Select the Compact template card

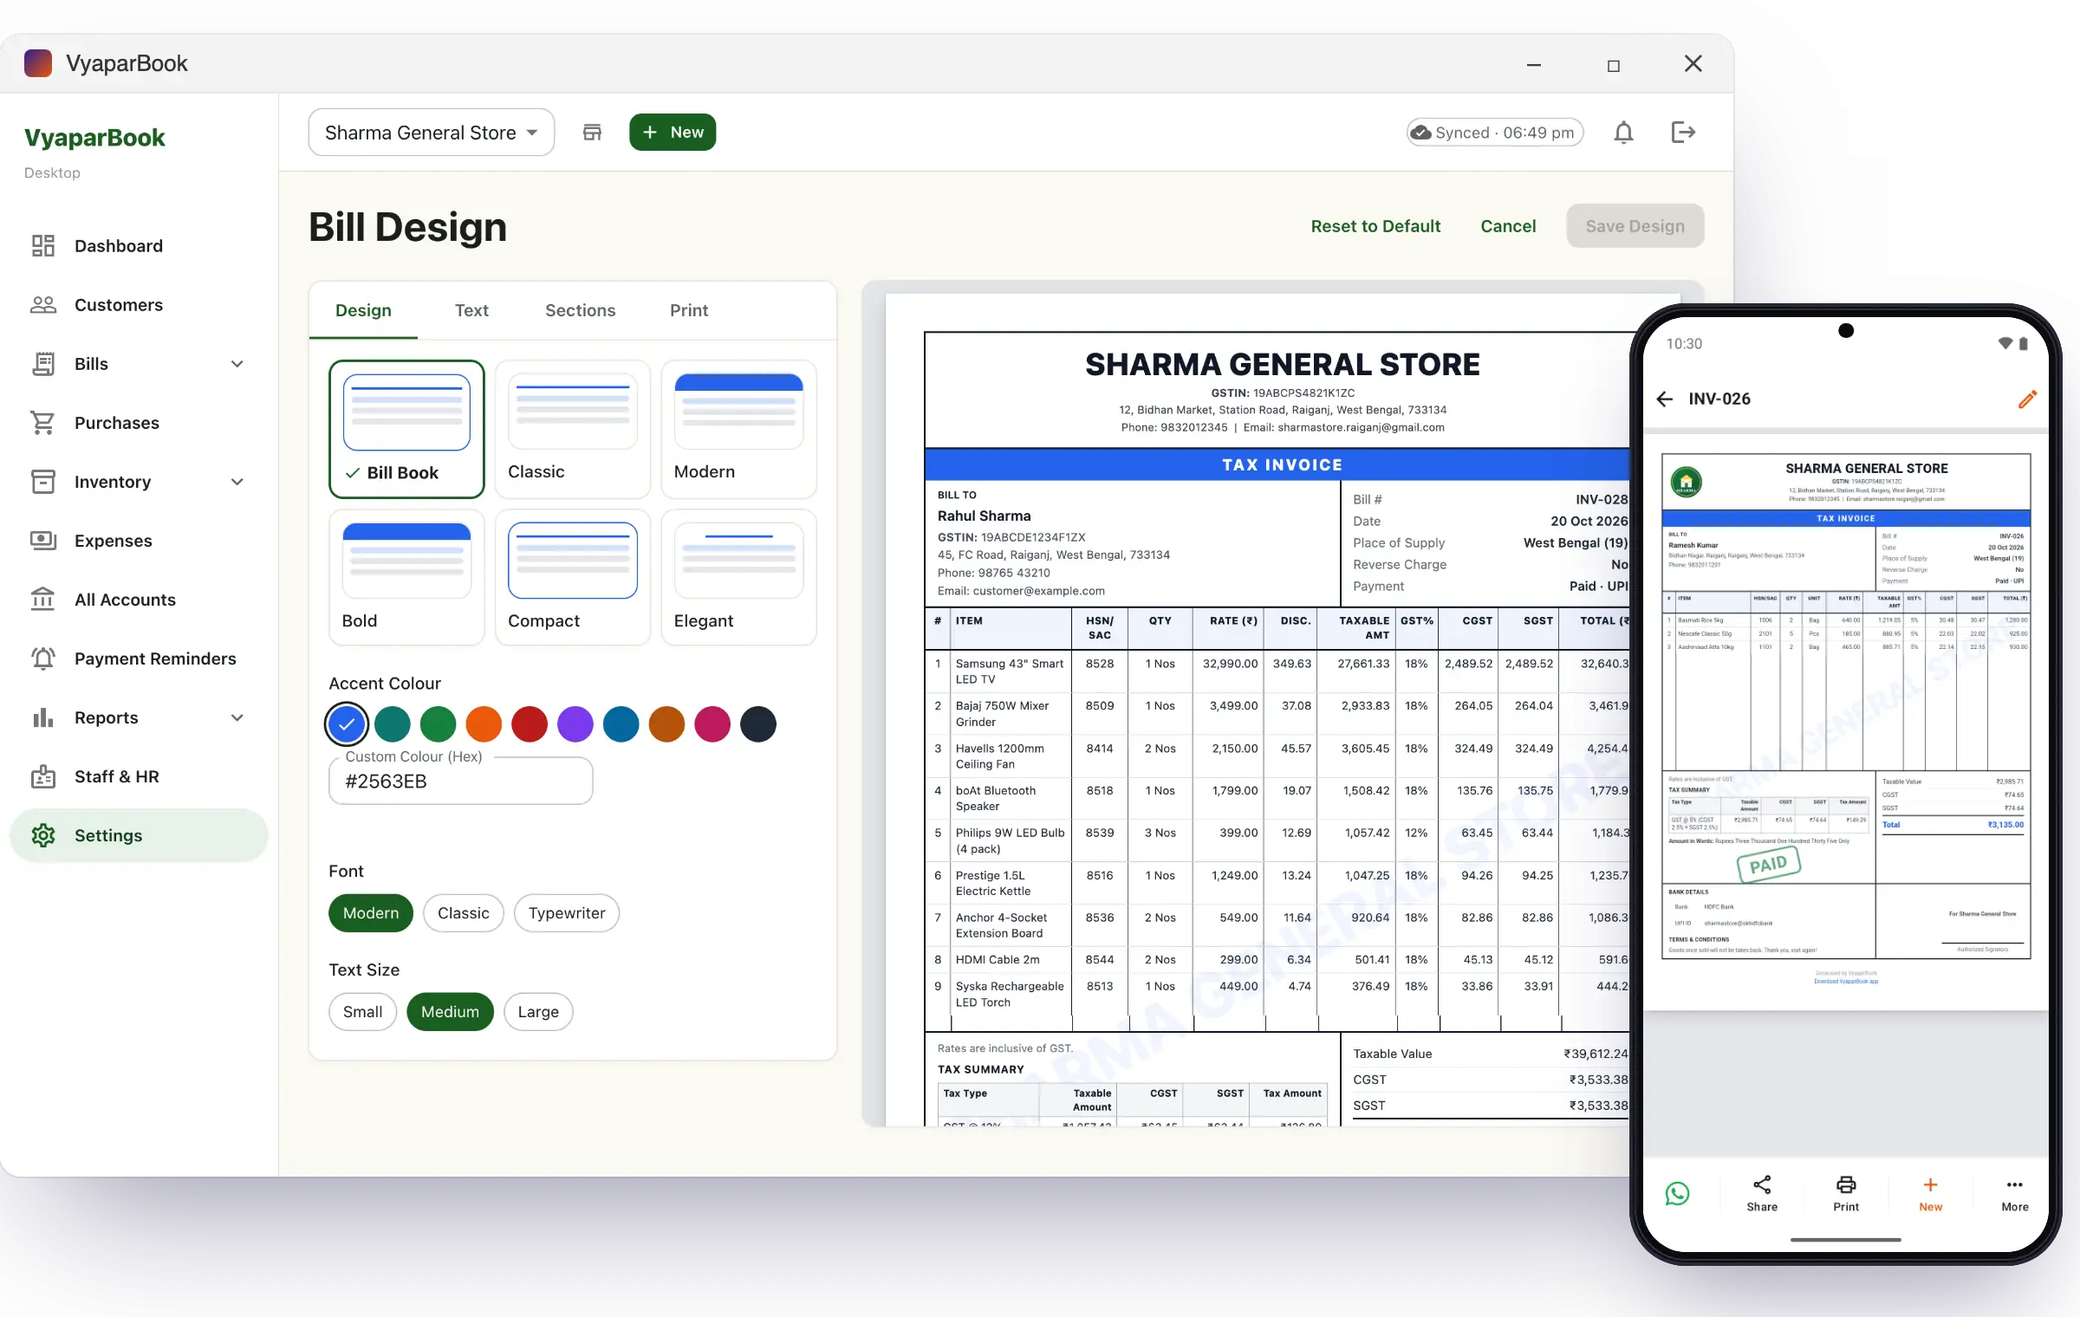click(x=573, y=578)
